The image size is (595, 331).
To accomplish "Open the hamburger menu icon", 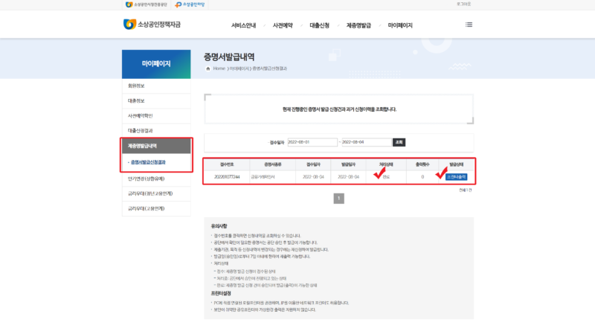I will pos(469,25).
